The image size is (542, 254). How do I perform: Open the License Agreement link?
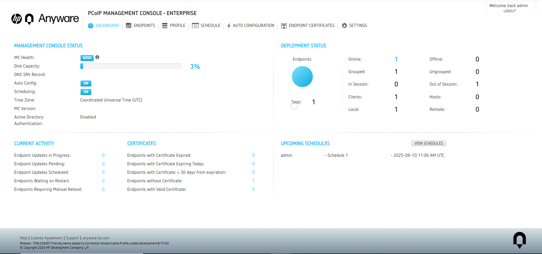click(x=47, y=238)
